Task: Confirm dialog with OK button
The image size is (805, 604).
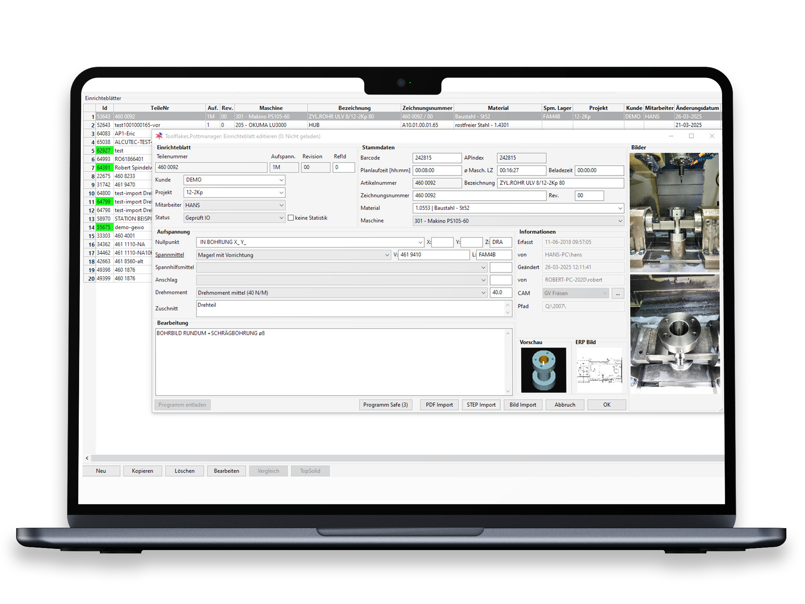Action: click(x=607, y=405)
